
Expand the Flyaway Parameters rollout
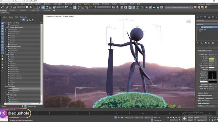click(x=205, y=96)
